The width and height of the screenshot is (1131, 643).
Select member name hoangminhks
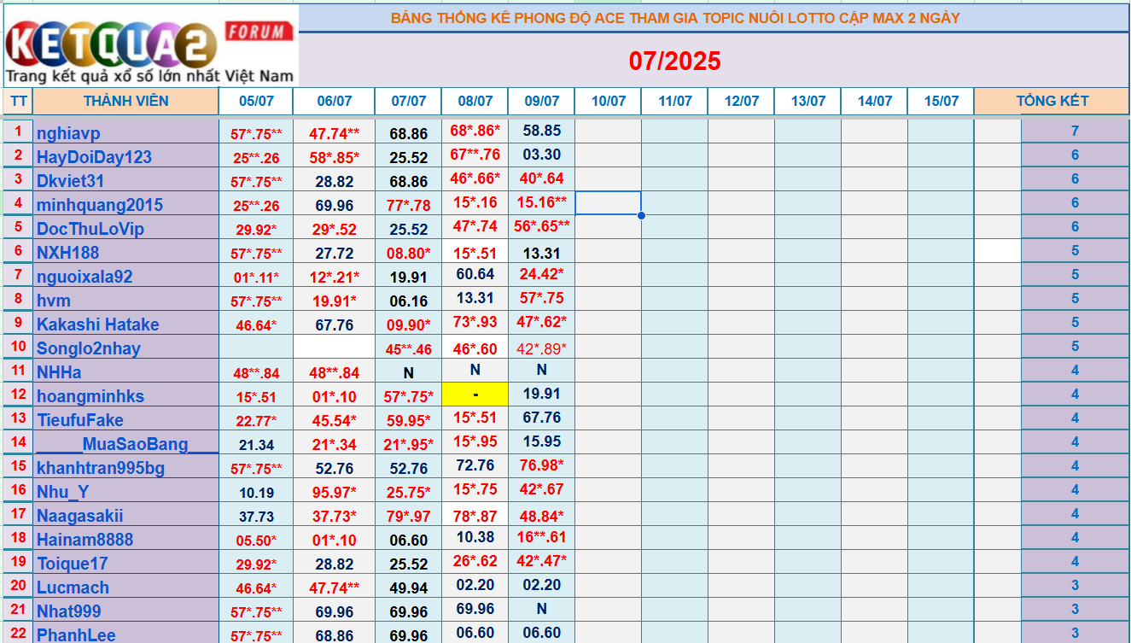[x=90, y=396]
